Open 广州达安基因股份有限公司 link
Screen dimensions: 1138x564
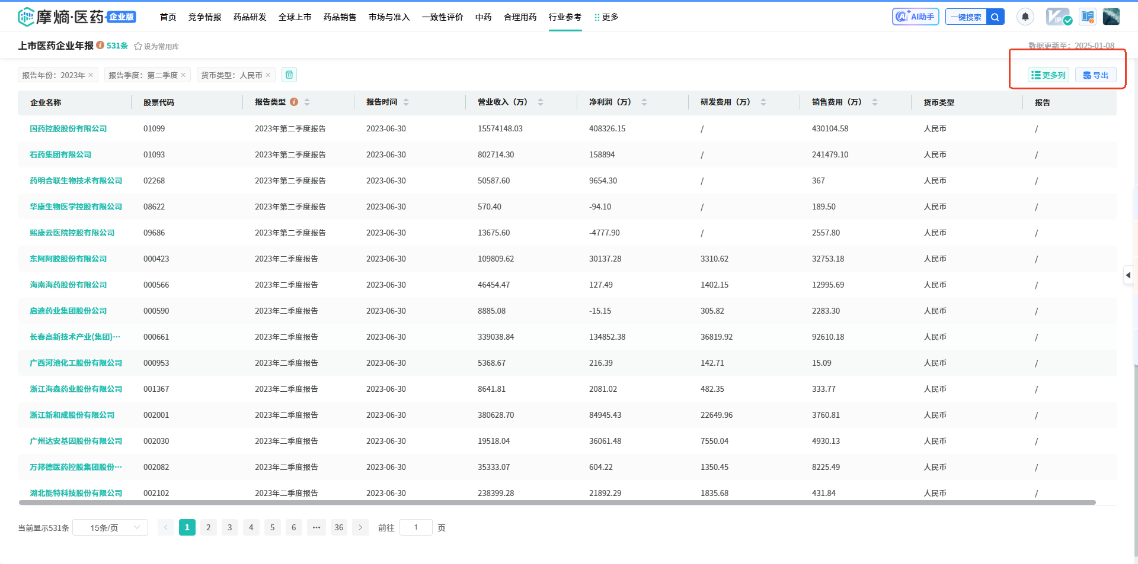[x=76, y=441]
